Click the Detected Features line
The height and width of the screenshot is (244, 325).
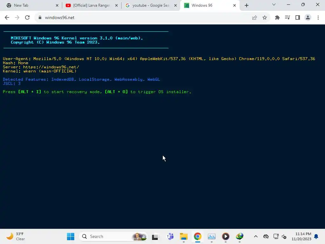pos(82,79)
